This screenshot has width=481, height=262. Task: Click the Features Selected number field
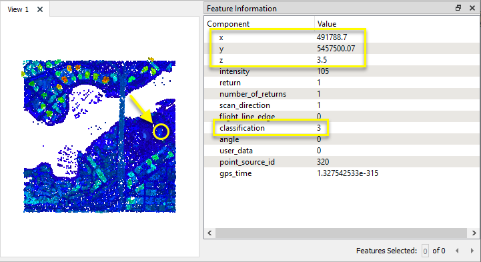(425, 251)
